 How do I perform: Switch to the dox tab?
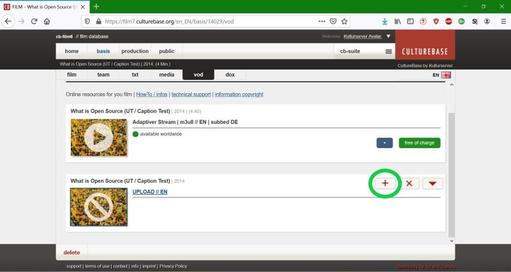coord(230,75)
